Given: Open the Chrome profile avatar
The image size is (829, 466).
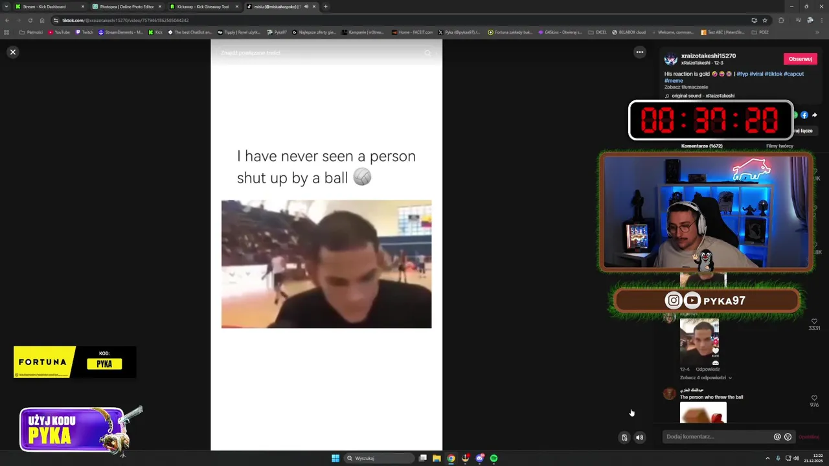Looking at the screenshot, I should 810,20.
